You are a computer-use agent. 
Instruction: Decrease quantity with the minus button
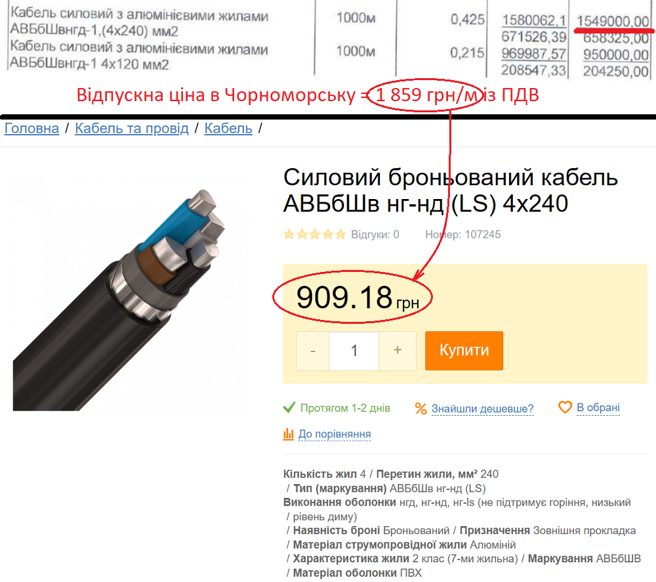(313, 351)
